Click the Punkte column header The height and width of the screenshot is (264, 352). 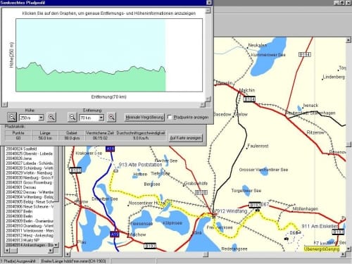point(18,133)
